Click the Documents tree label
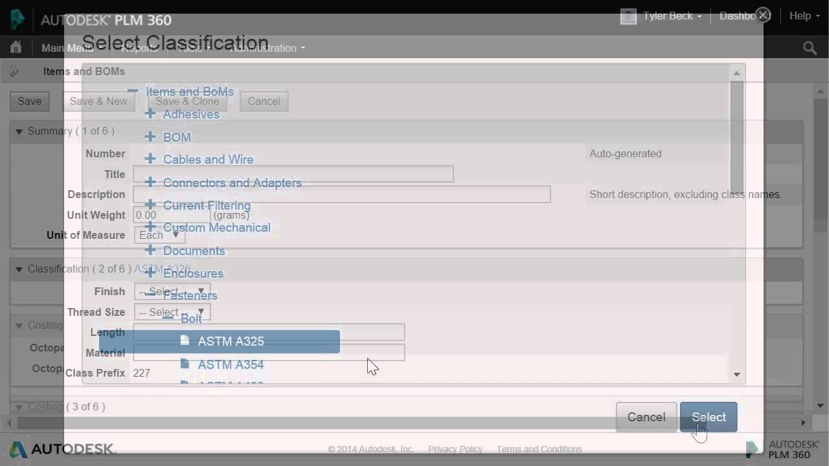 [x=194, y=251]
